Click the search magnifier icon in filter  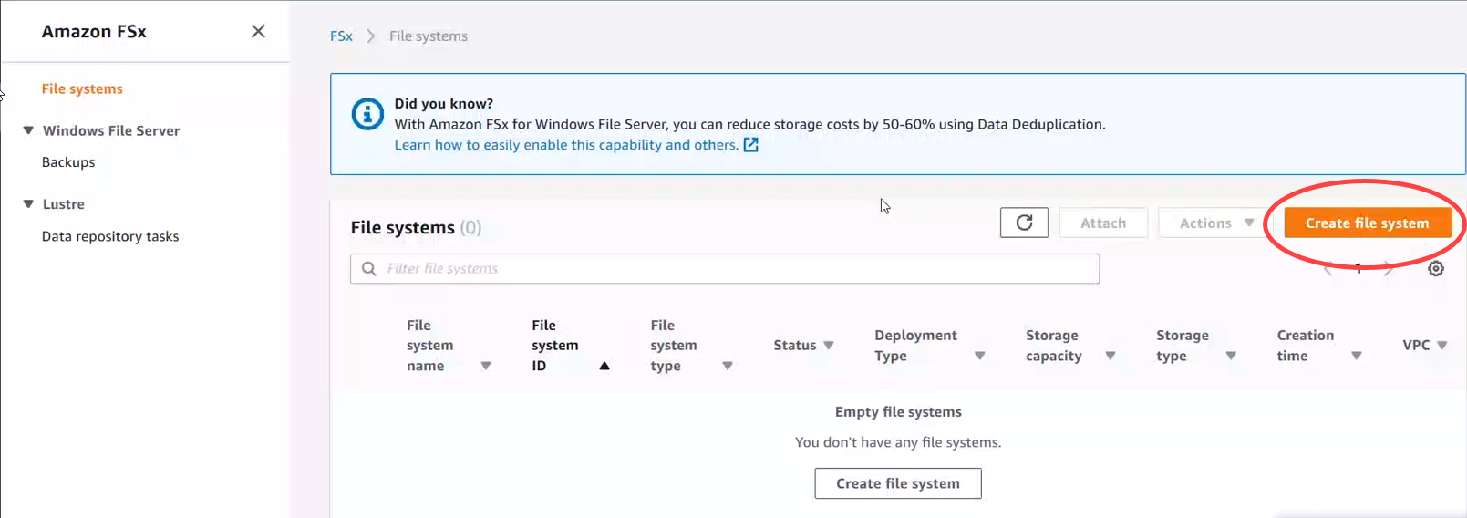[x=369, y=269]
